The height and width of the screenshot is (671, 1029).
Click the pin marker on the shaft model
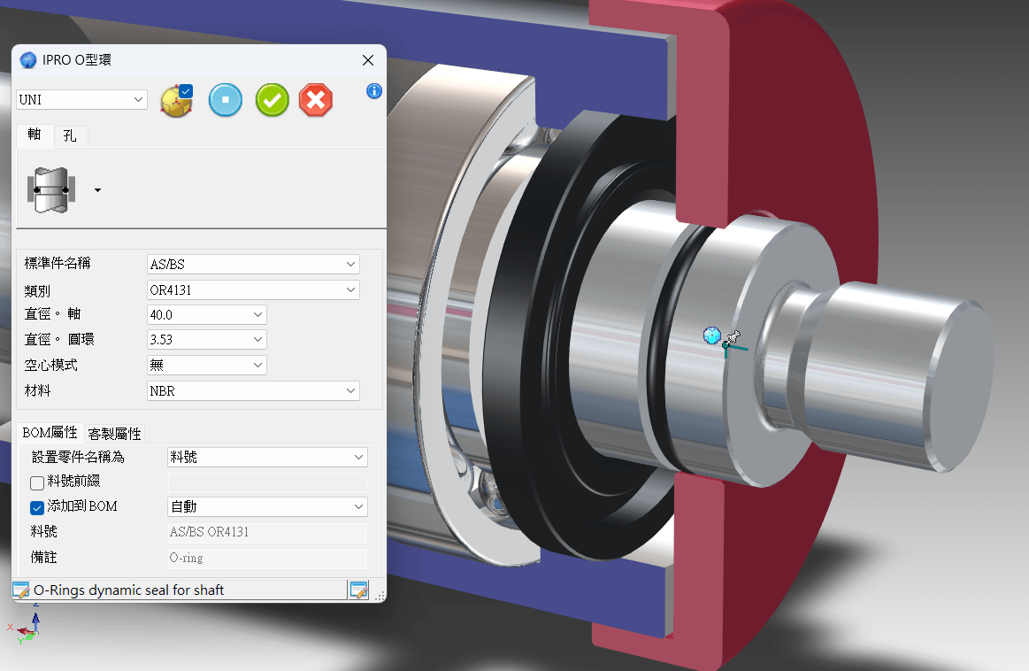click(732, 338)
